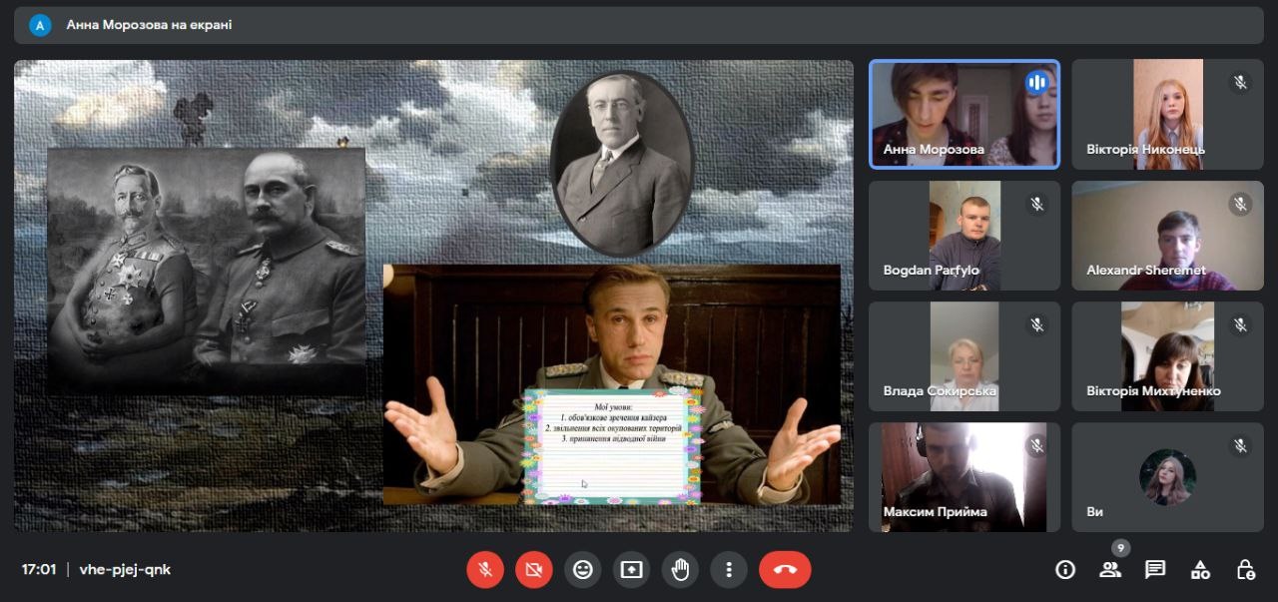This screenshot has width=1278, height=602.
Task: Click muted mic icon on Вікторія Михтуненко tile
Action: 1240,324
